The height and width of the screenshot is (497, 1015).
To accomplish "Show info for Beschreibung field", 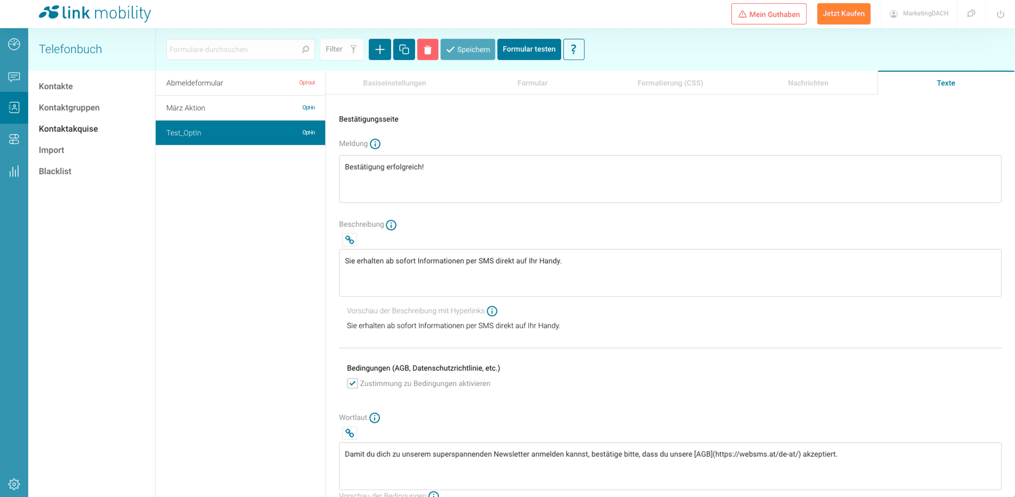I will pyautogui.click(x=391, y=225).
